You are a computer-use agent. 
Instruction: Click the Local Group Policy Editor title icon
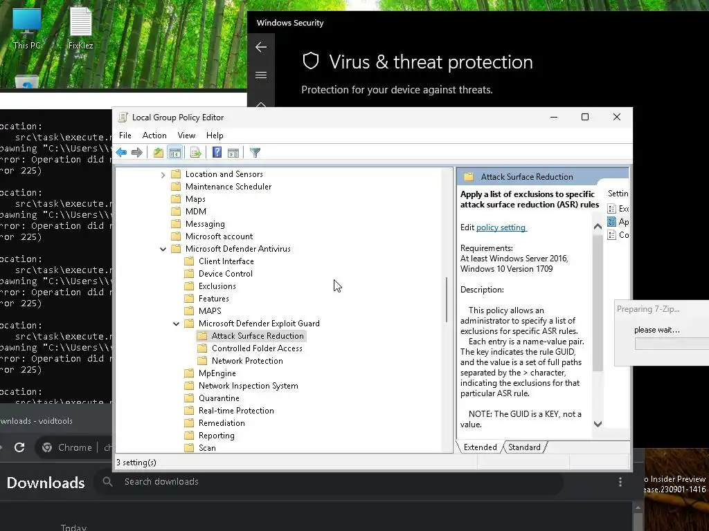[x=123, y=118]
